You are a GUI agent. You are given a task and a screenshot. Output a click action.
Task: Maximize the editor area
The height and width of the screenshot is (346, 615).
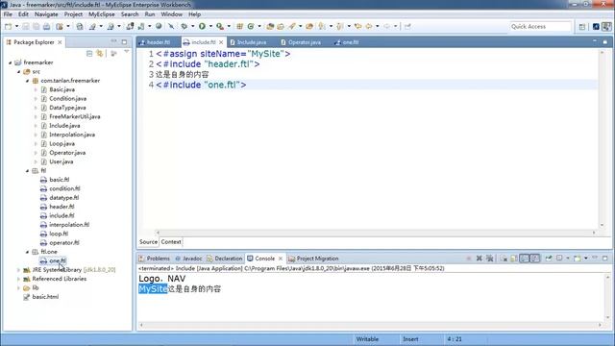click(605, 41)
